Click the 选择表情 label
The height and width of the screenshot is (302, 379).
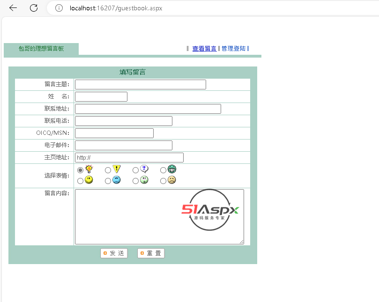tap(57, 176)
